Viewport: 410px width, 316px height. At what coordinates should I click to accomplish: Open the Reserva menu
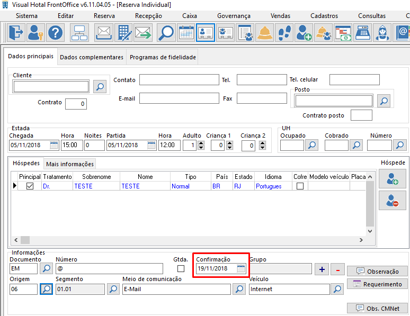pos(104,16)
